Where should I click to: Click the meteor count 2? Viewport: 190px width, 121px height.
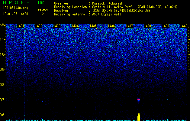click(43, 14)
